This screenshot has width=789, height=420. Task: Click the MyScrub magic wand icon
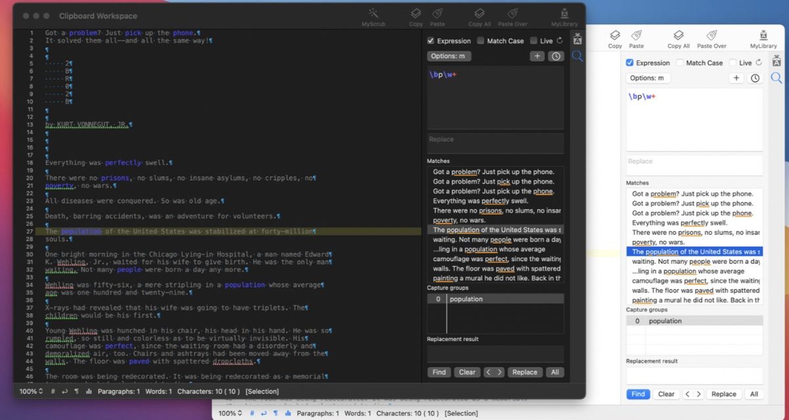coord(373,14)
